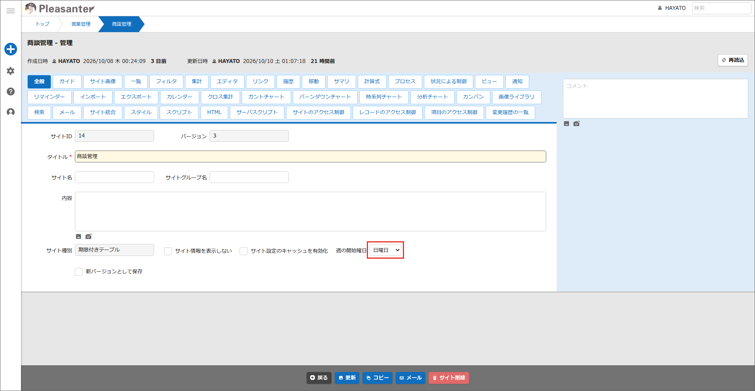The height and width of the screenshot is (391, 755).
Task: Click the sidebar user account icon
Action: coord(11,112)
